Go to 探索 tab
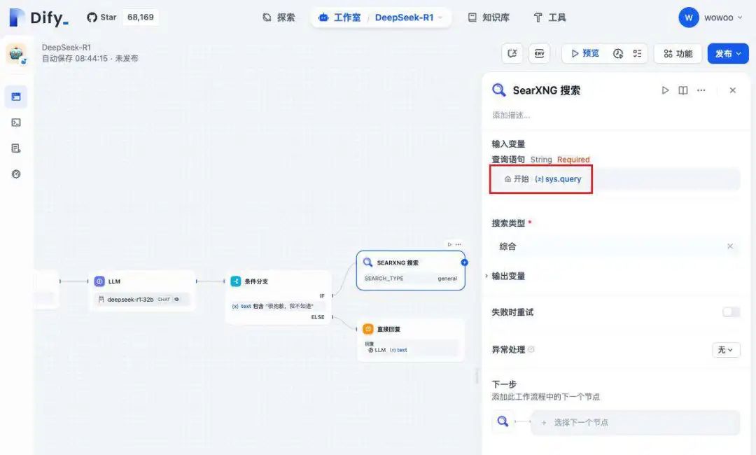 pos(279,17)
